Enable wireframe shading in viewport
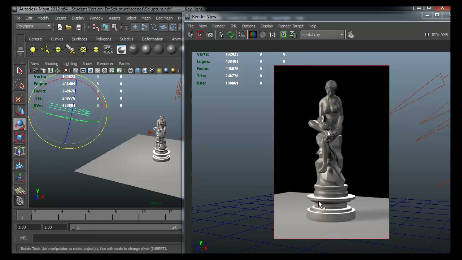This screenshot has width=462, height=260. 130,70
